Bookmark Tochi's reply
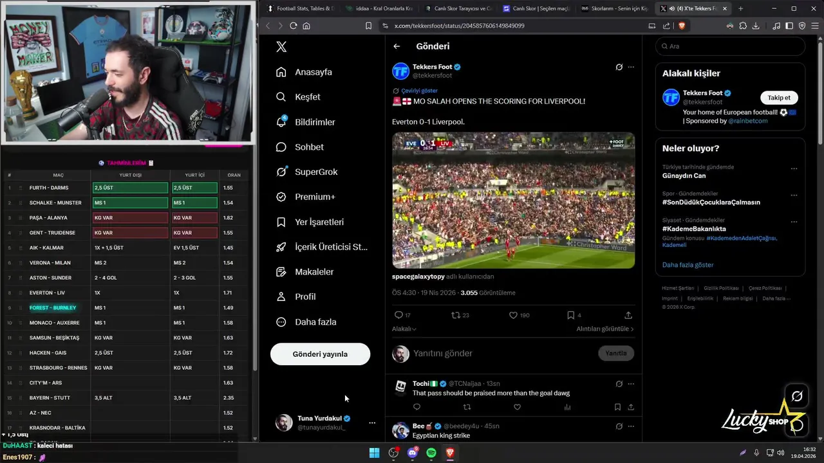This screenshot has height=463, width=824. [617, 407]
